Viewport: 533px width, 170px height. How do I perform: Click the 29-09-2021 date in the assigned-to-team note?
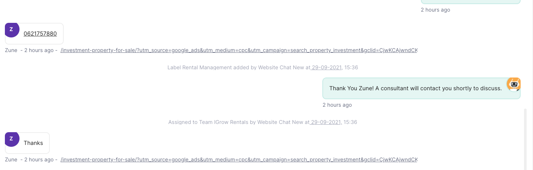tap(325, 122)
